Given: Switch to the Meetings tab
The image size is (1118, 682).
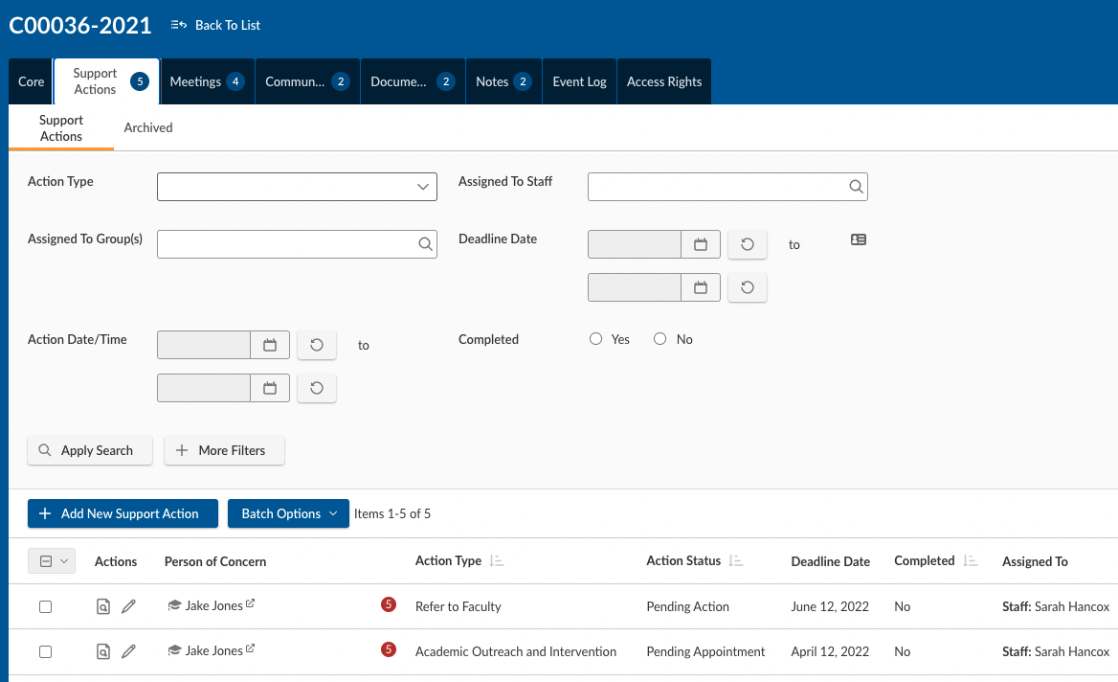Looking at the screenshot, I should pyautogui.click(x=206, y=81).
